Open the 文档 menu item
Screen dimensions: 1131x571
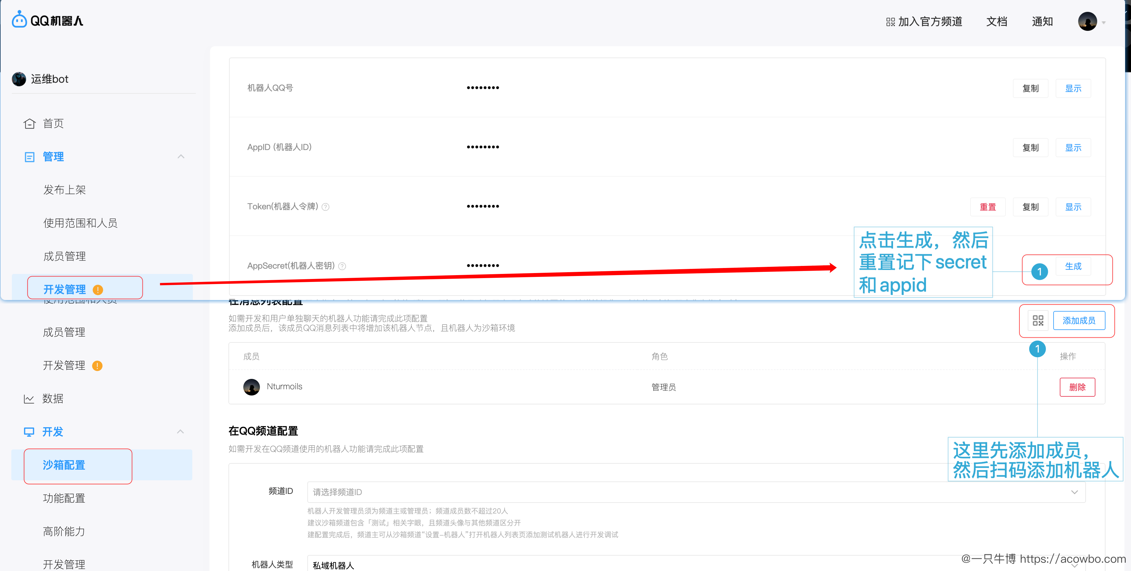[x=996, y=21]
